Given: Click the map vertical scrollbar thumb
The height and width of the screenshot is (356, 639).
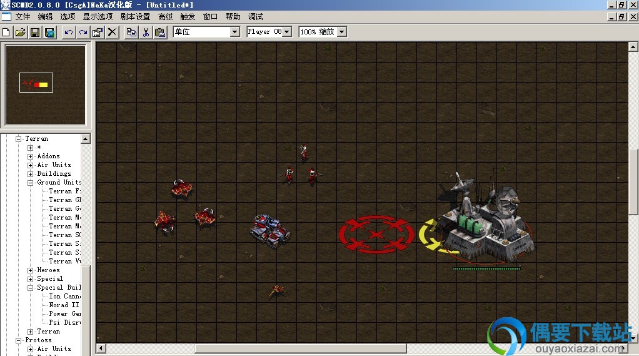Looking at the screenshot, I should 633,182.
